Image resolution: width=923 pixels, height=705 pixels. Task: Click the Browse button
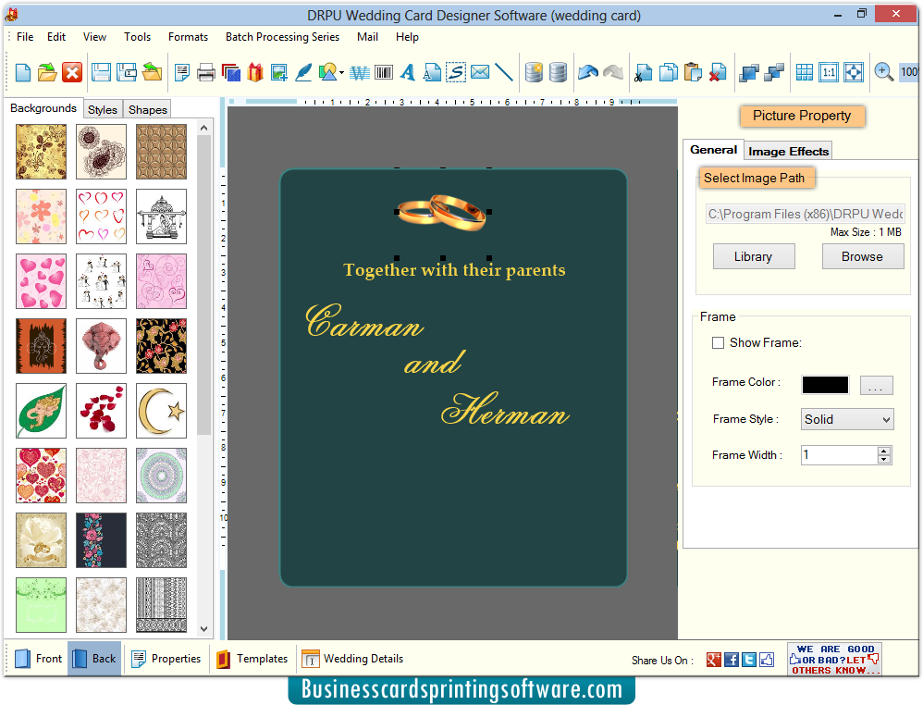tap(862, 257)
